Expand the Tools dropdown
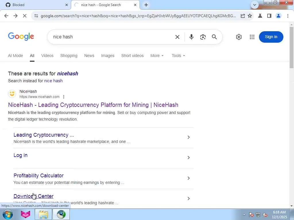294x220 pixels. [x=178, y=56]
